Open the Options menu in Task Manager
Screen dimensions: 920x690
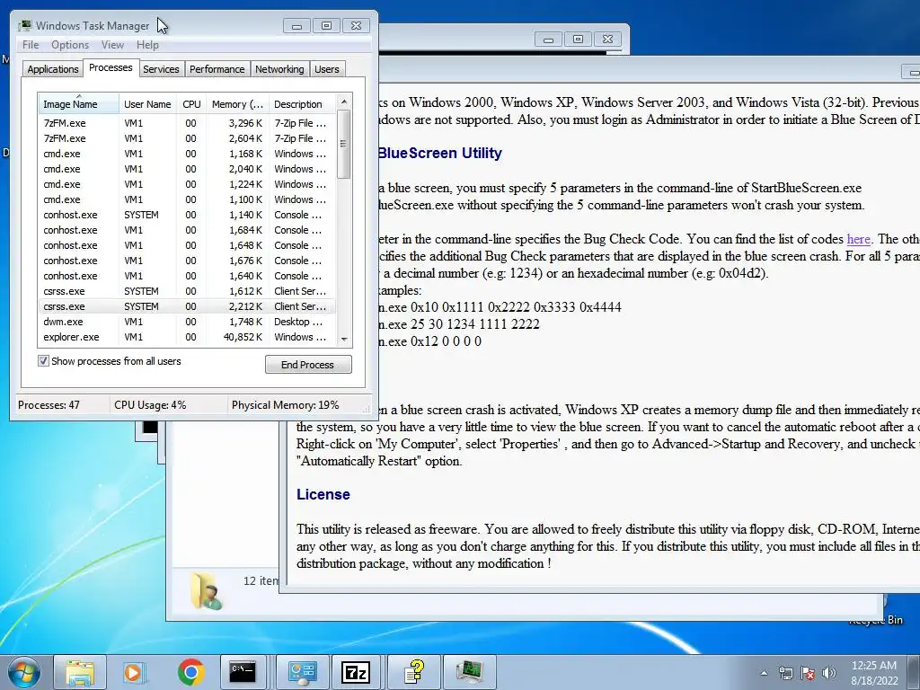(x=70, y=45)
